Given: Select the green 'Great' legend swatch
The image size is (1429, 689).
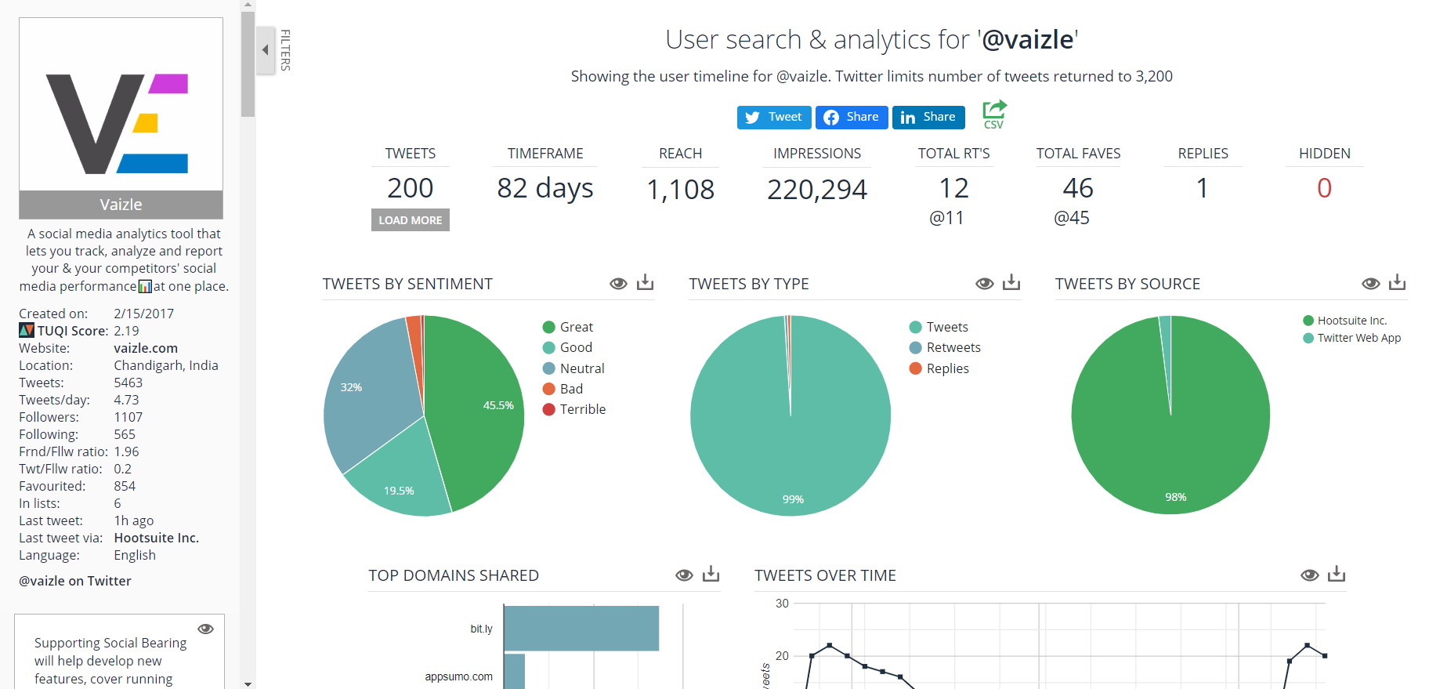Looking at the screenshot, I should point(549,327).
